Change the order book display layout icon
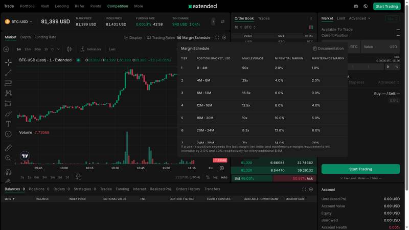The height and width of the screenshot is (230, 409). click(x=311, y=27)
